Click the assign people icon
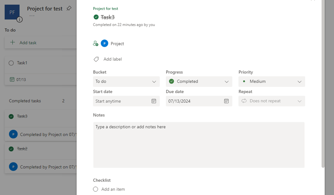The width and height of the screenshot is (334, 195). click(96, 44)
